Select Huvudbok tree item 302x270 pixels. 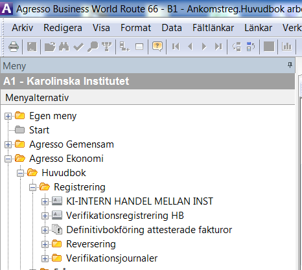tap(64, 173)
